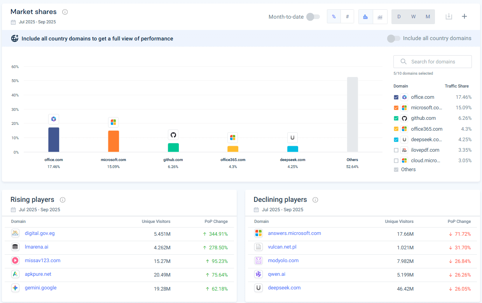Enable the Month-to-date toggle
This screenshot has width=482, height=303.
tap(313, 17)
